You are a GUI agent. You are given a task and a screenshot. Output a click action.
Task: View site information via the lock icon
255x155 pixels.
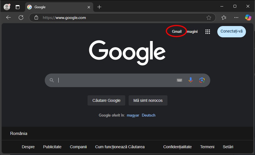point(36,18)
